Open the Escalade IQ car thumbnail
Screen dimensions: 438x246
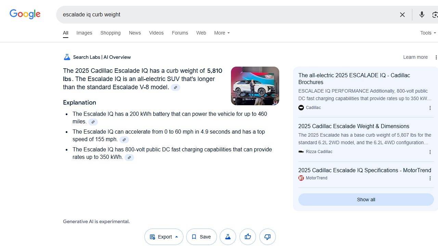pos(255,86)
